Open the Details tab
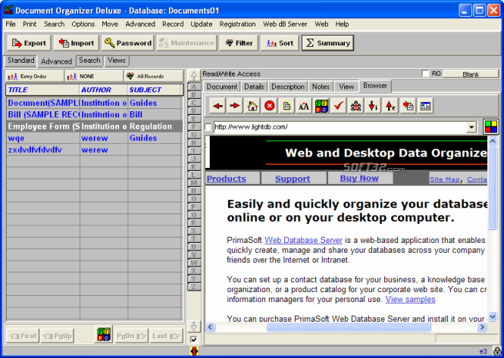504x358 pixels. pyautogui.click(x=254, y=87)
